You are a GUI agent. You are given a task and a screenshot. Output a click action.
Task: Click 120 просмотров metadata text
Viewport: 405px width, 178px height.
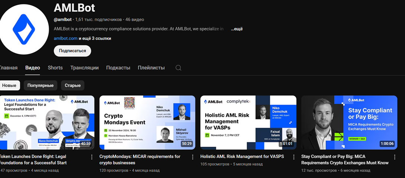click(x=114, y=171)
